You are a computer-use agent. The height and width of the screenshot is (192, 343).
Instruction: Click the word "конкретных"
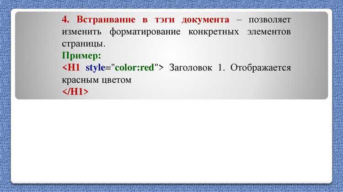click(214, 32)
